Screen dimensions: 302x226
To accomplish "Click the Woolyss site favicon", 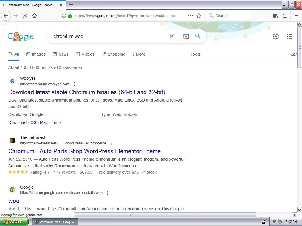I will coord(12,81).
